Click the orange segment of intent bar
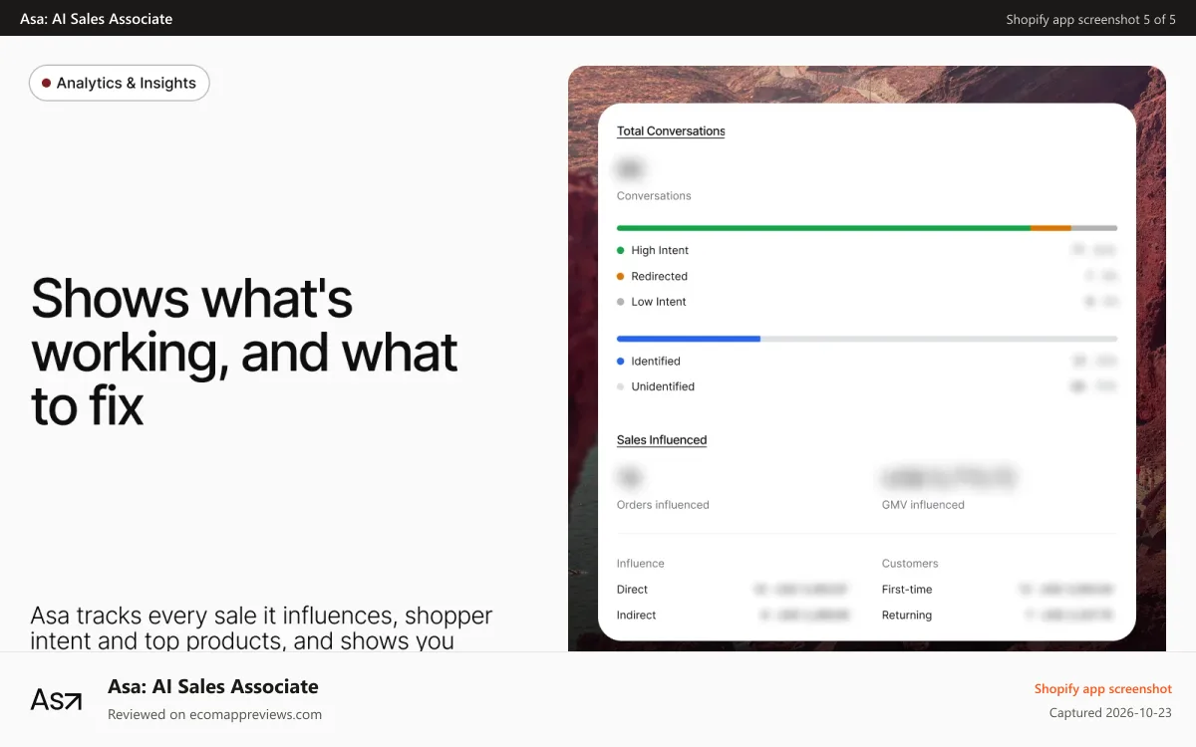 (1050, 228)
